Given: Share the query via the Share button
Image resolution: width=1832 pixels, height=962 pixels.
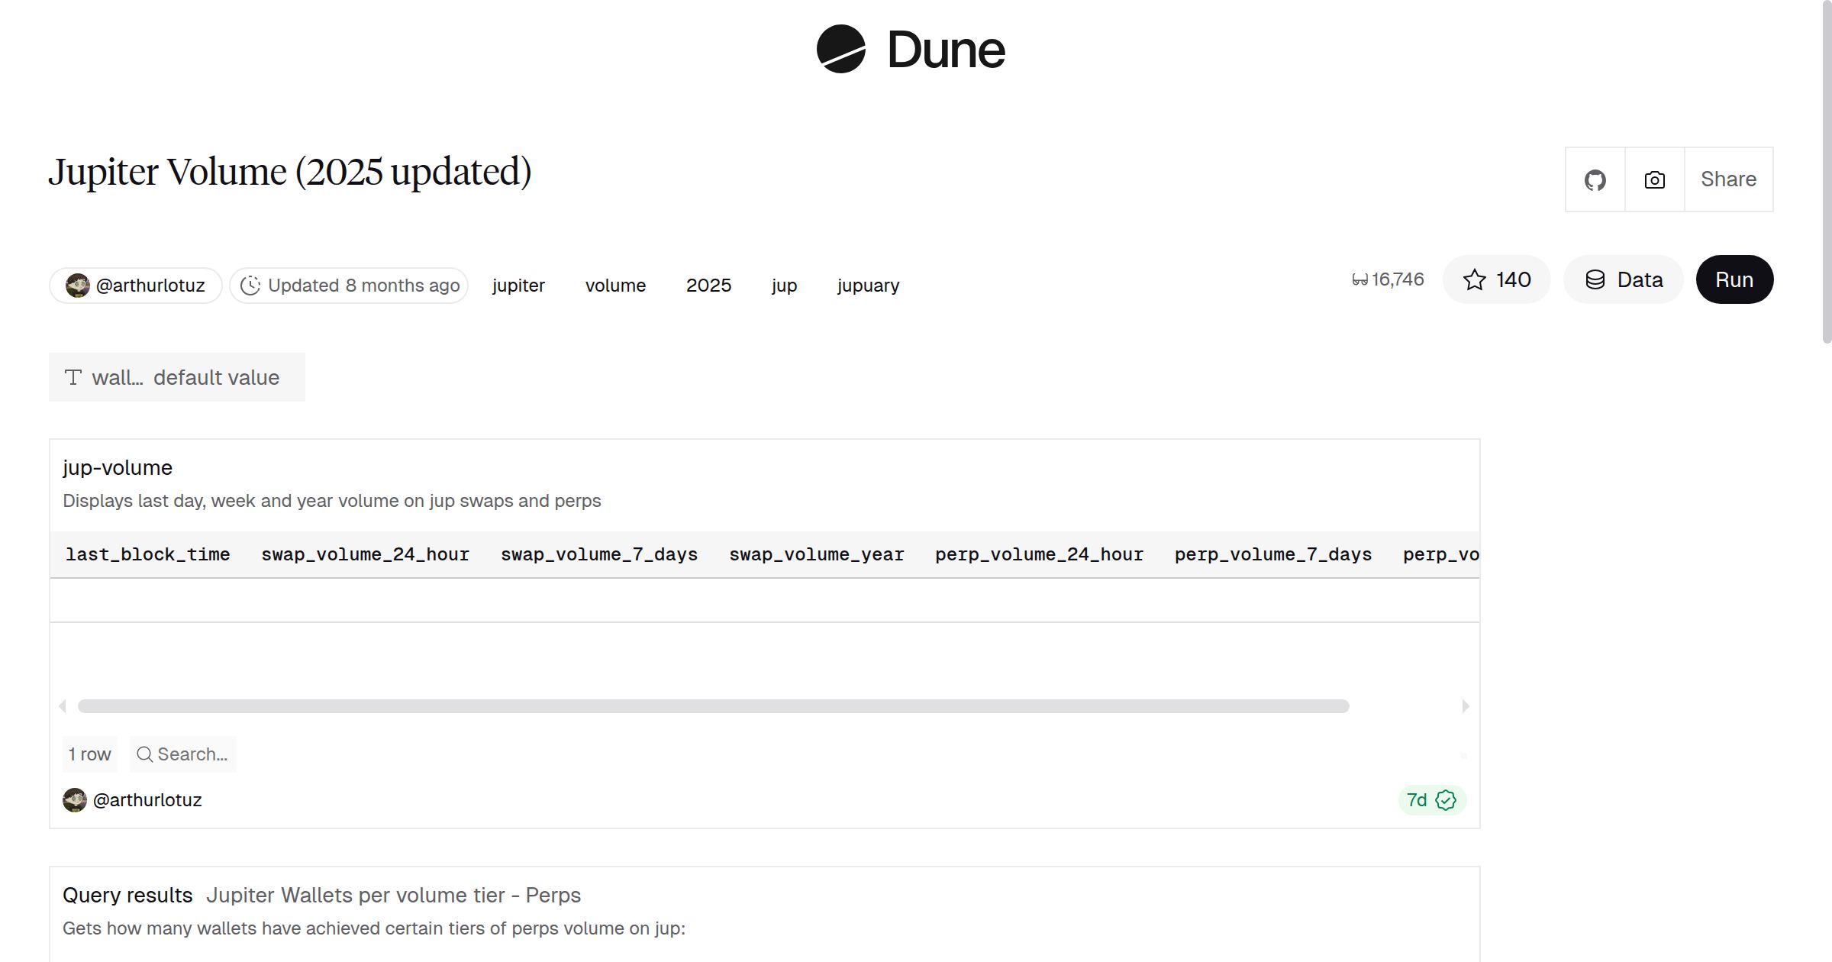Looking at the screenshot, I should (1728, 179).
